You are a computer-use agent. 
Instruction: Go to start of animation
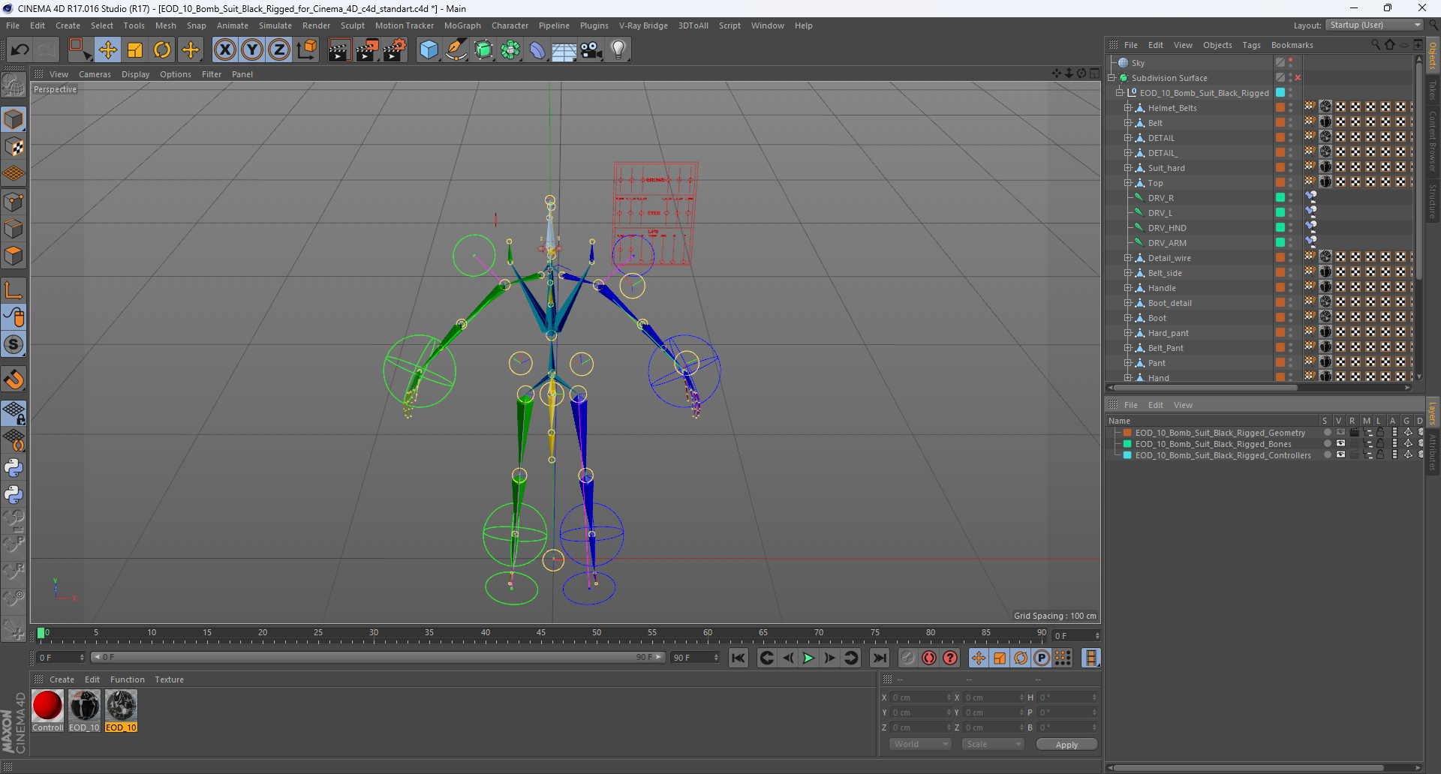click(x=739, y=658)
